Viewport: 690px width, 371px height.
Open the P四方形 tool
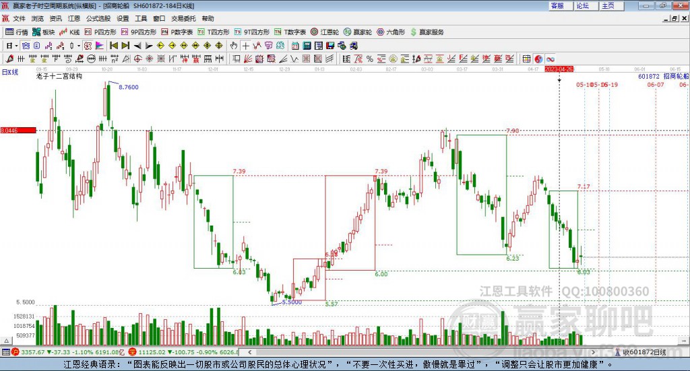[100, 32]
